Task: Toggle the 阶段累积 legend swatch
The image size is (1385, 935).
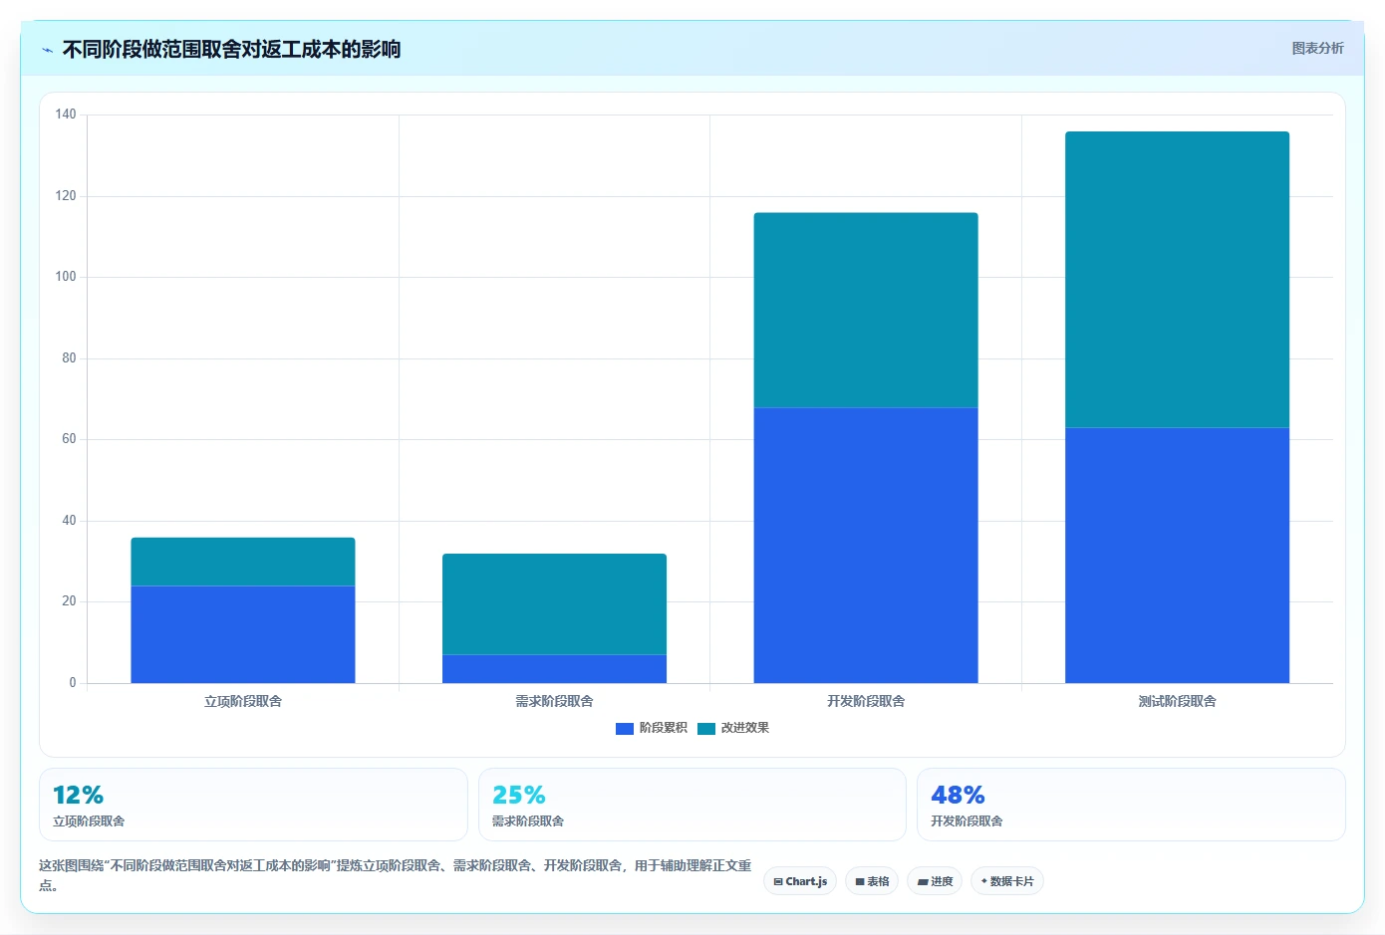Action: 625,729
